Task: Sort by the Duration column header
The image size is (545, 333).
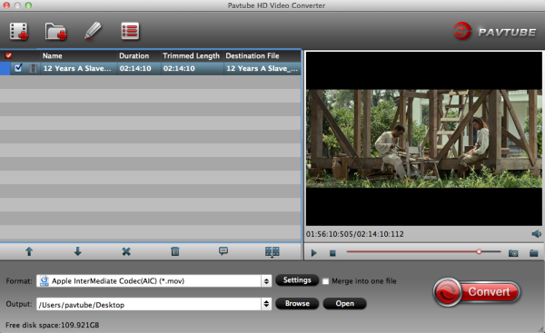Action: tap(134, 56)
